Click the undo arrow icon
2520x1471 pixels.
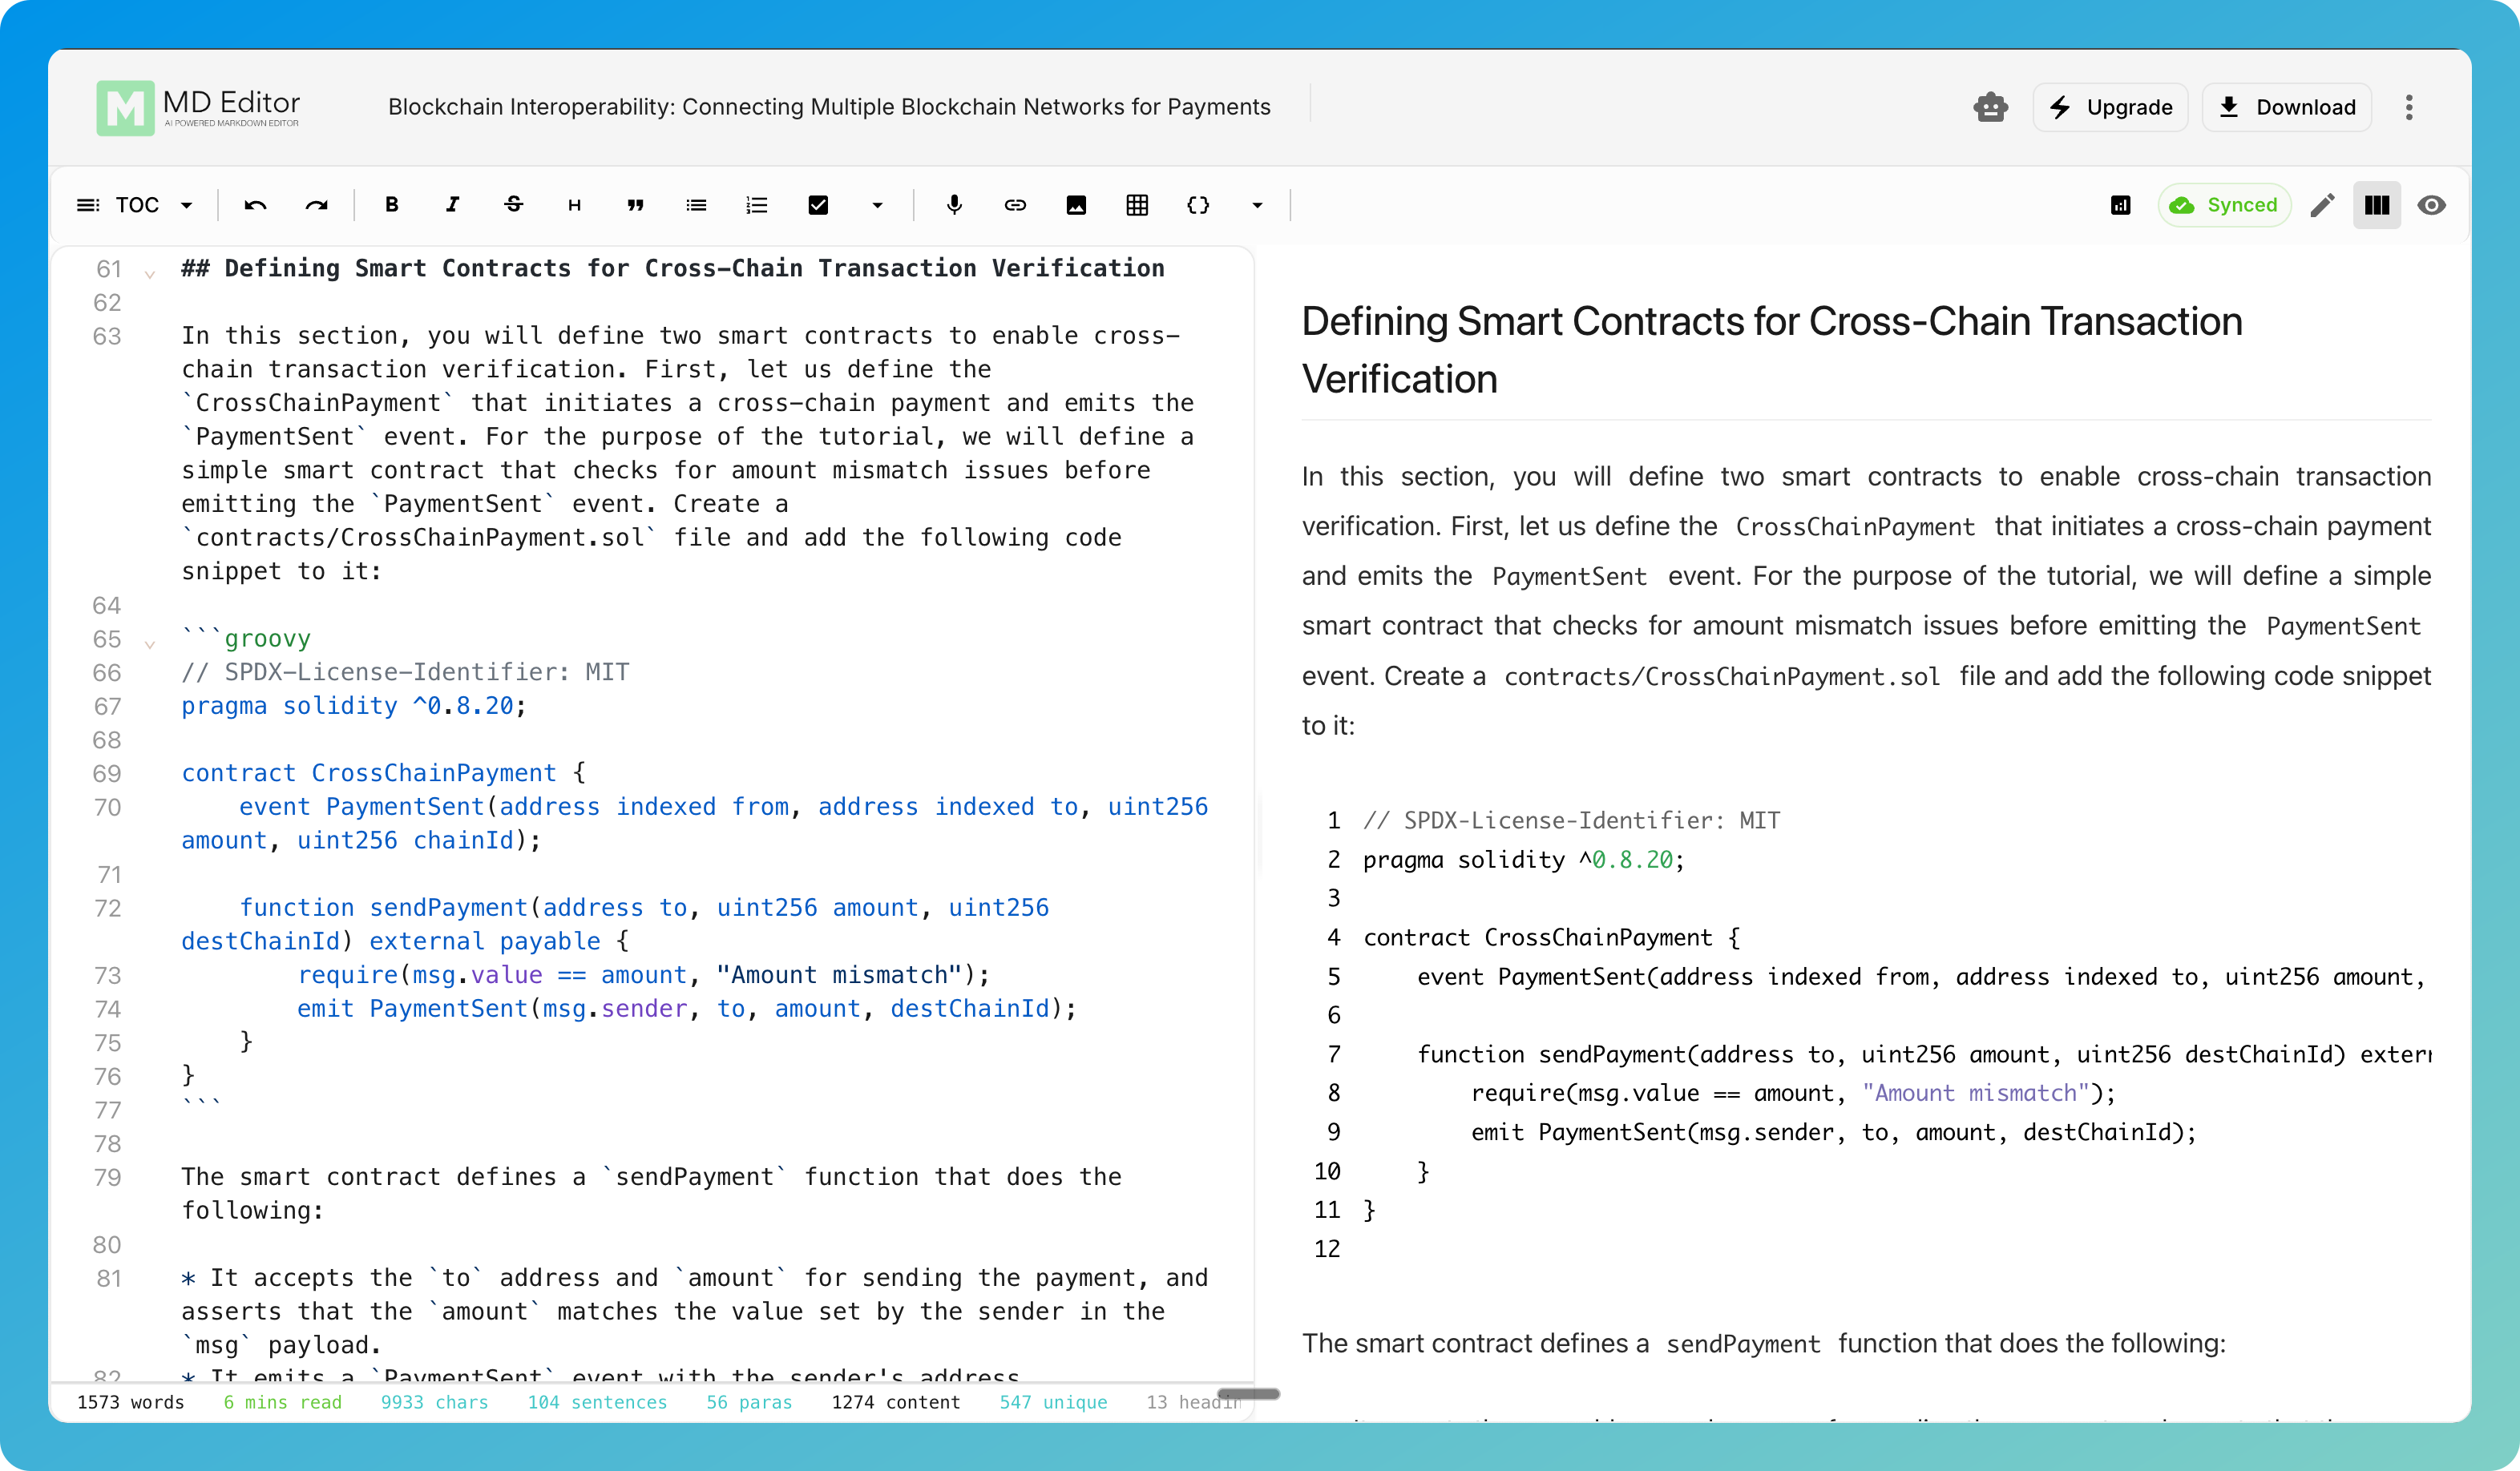(x=255, y=205)
